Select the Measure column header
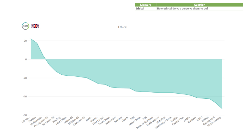 [146, 5]
